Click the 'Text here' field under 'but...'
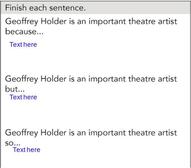Image resolution: width=191 pixels, height=168 pixels. point(23,97)
